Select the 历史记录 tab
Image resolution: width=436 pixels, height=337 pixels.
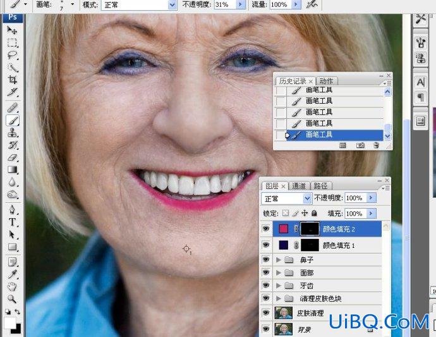point(292,81)
